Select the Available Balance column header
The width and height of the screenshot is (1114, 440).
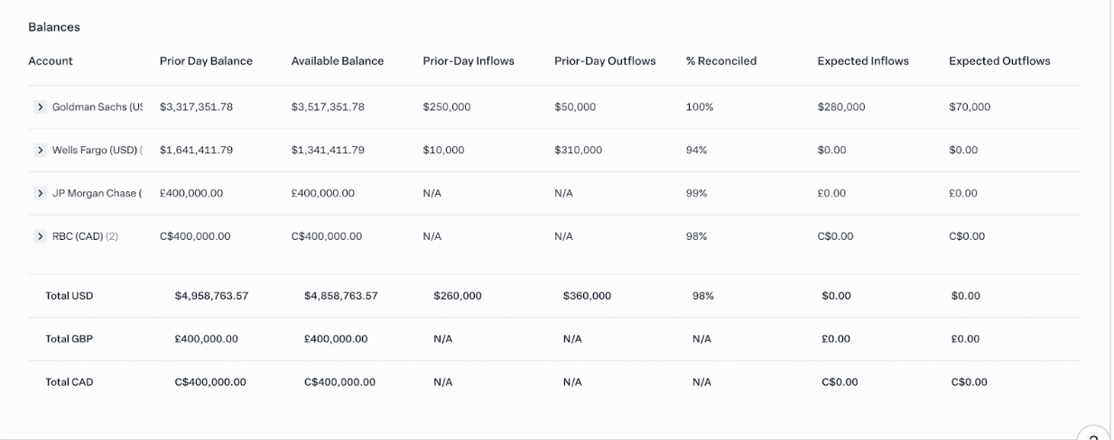[337, 61]
